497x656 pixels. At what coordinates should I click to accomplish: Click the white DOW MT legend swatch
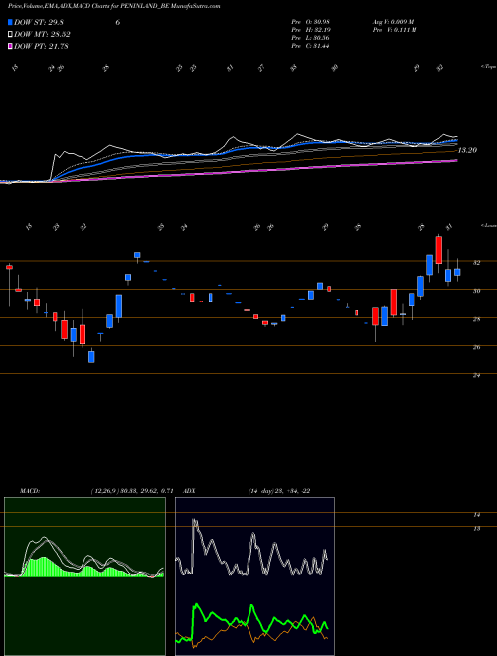click(x=10, y=35)
